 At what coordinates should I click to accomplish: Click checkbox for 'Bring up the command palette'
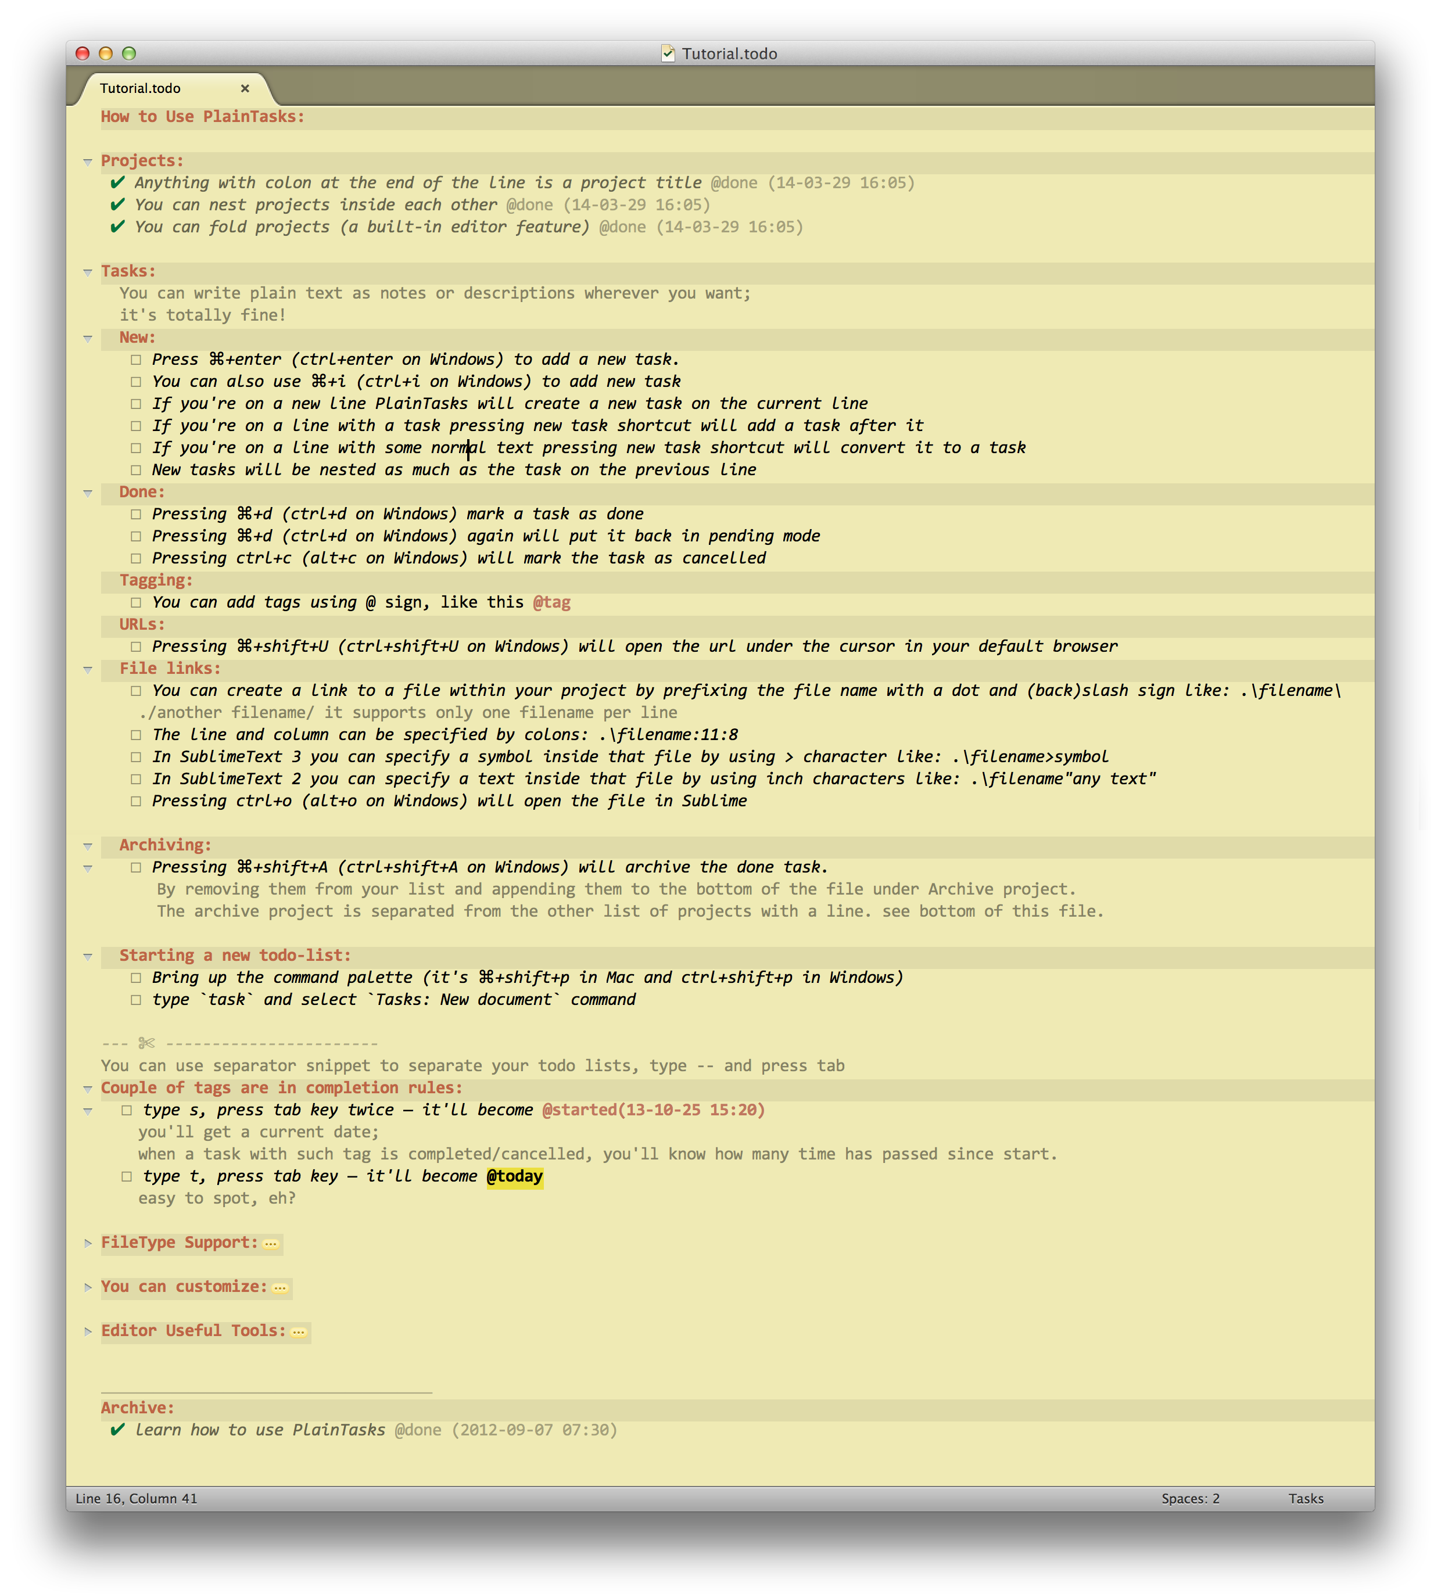point(136,978)
